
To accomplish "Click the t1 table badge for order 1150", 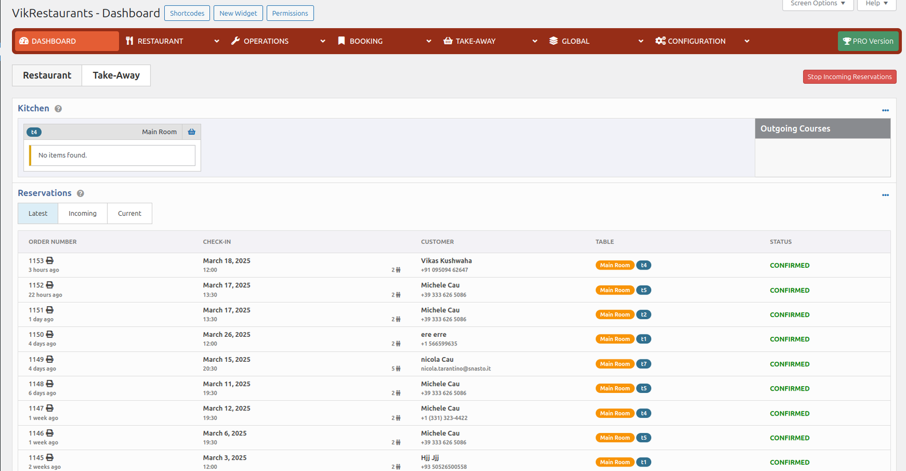I will pos(644,339).
